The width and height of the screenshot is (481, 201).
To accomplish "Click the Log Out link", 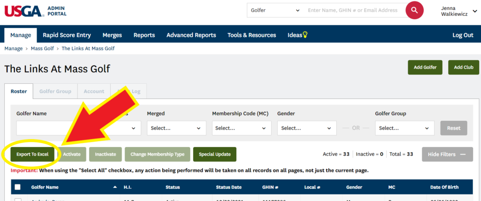I will (463, 35).
